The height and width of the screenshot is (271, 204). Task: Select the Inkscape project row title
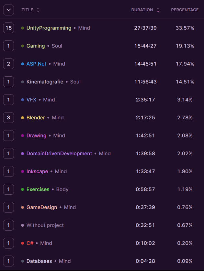tap(37, 171)
